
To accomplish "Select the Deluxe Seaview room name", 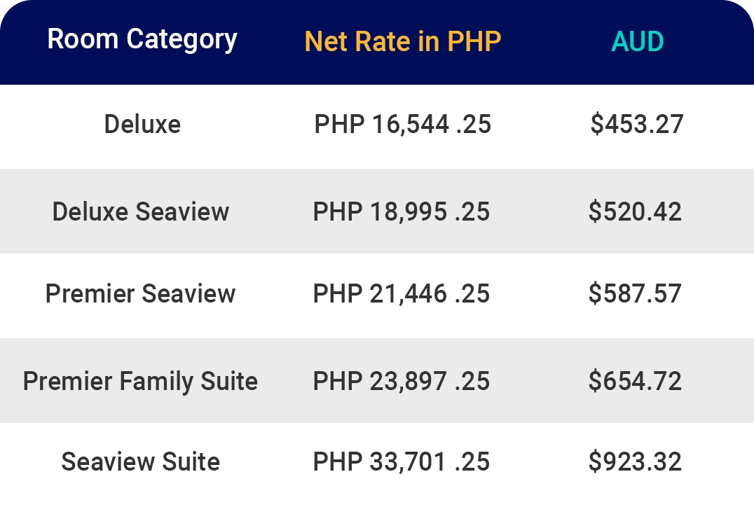I will pos(140,211).
